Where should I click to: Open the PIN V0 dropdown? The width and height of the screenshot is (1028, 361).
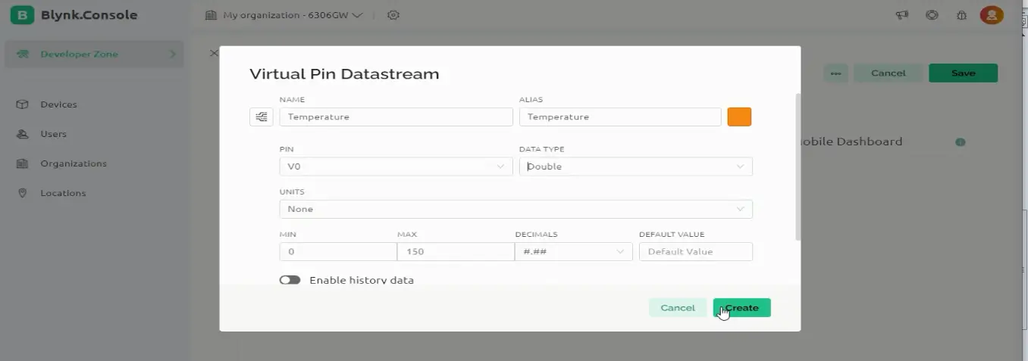click(x=396, y=166)
